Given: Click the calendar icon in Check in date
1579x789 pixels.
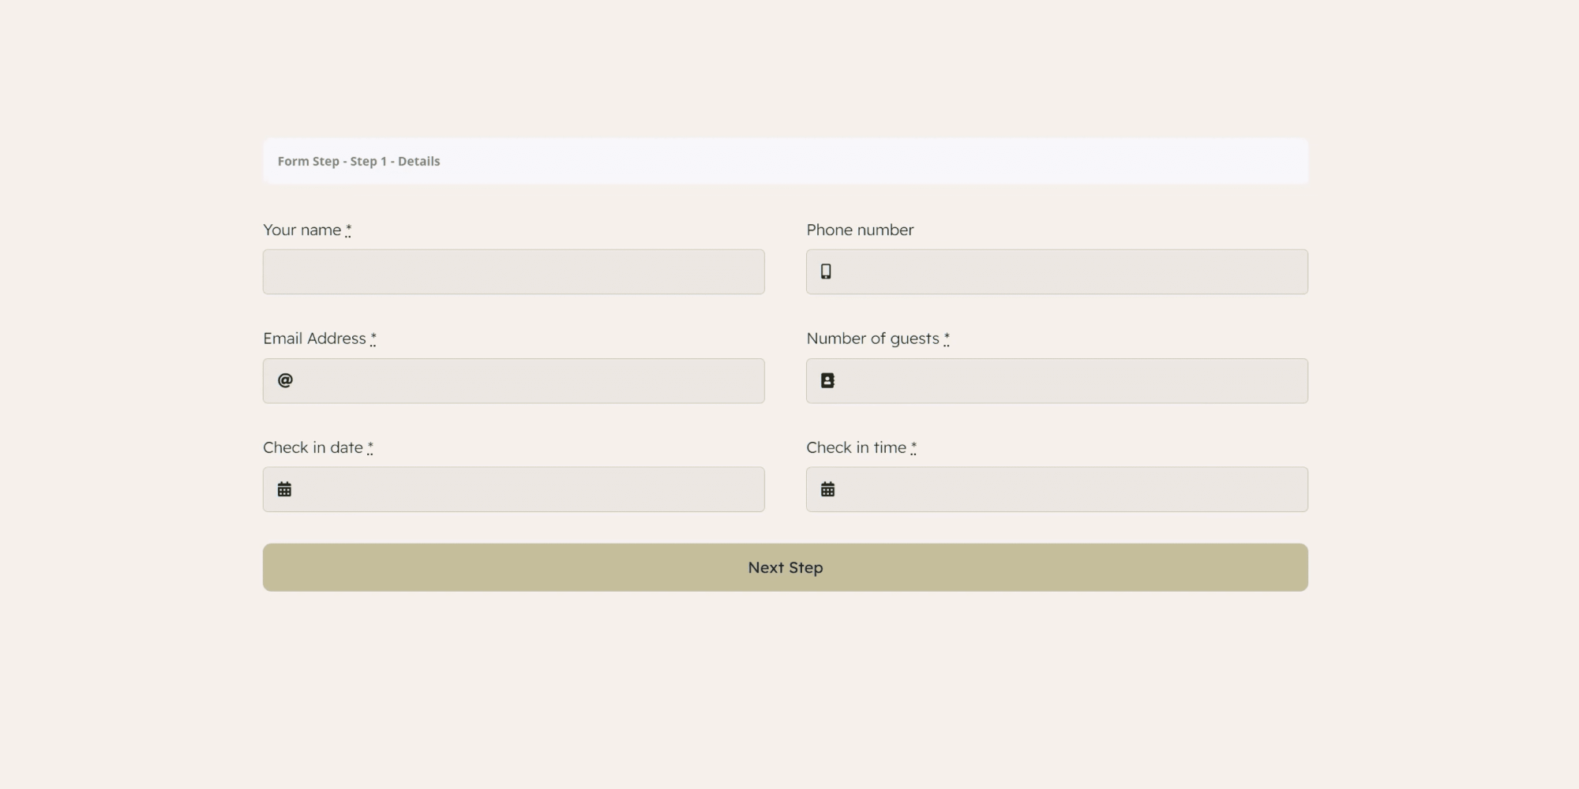Looking at the screenshot, I should (285, 489).
